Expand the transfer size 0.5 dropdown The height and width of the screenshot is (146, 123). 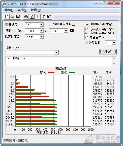click(x=41, y=31)
